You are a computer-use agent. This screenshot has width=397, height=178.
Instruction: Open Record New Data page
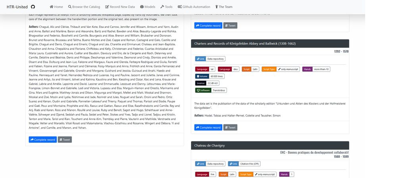[x=120, y=7]
